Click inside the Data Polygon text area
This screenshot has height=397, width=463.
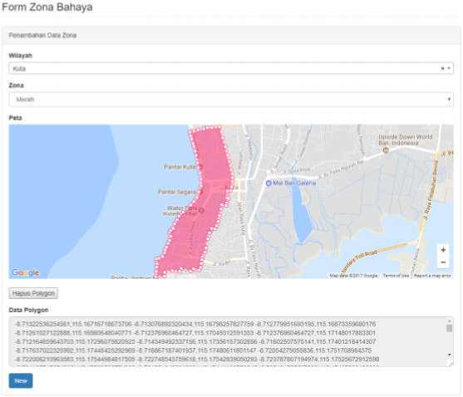228,341
